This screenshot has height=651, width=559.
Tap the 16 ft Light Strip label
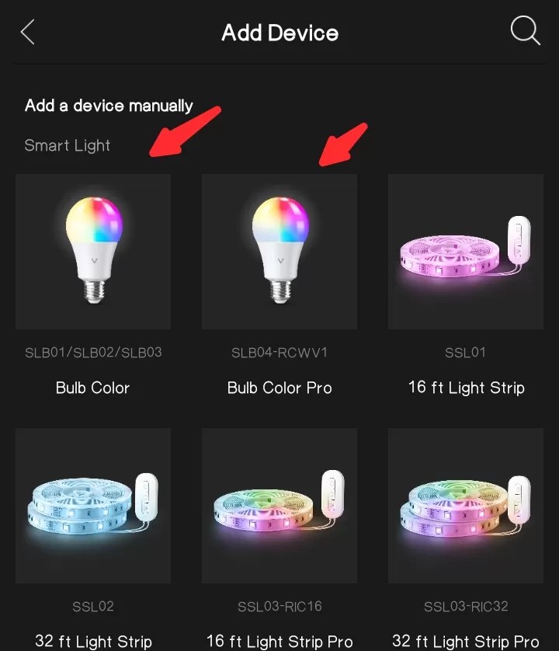click(466, 388)
